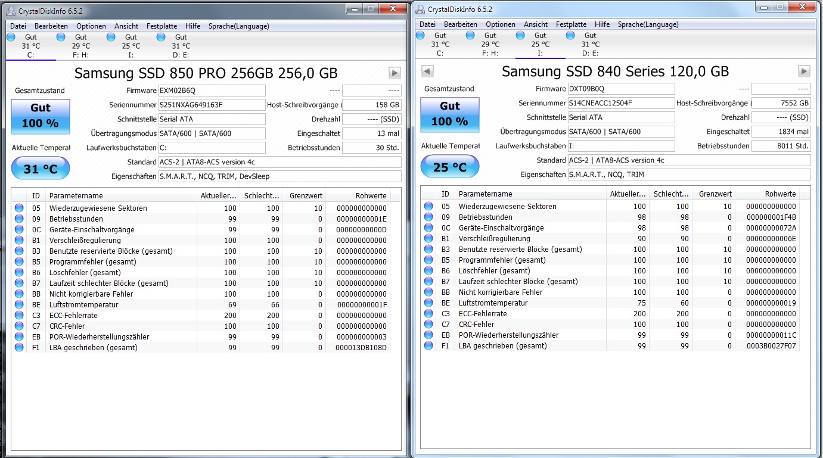Click status orb for Laufzeit schlechter Blöcke, right

tap(428, 282)
